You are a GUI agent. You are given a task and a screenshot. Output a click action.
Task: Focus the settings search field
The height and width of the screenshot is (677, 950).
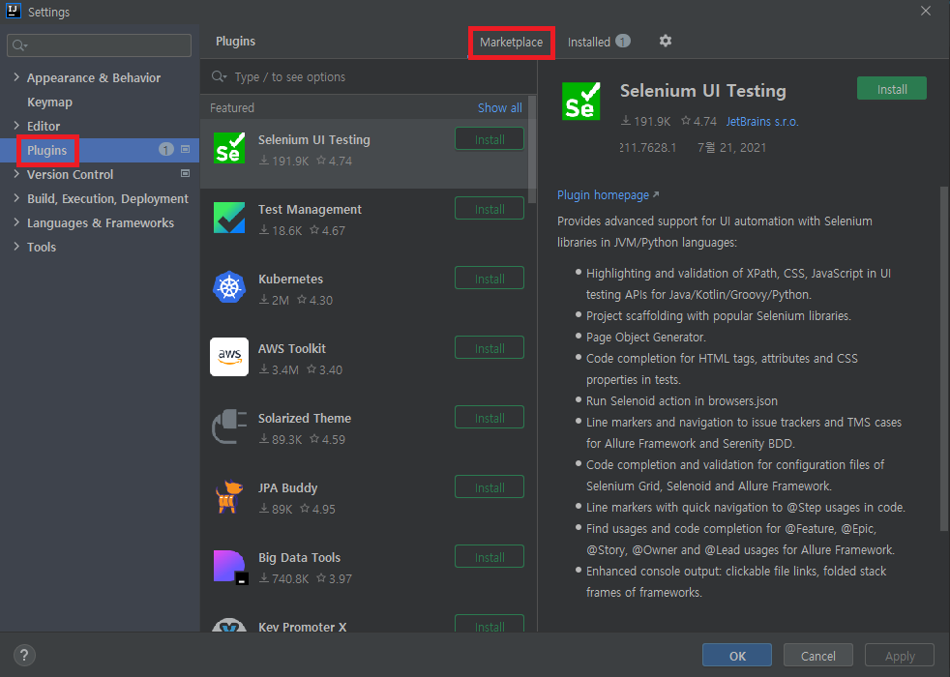coord(100,45)
